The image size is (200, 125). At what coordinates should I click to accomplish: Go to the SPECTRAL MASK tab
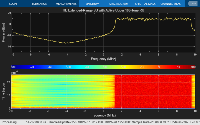pyautogui.click(x=145, y=4)
